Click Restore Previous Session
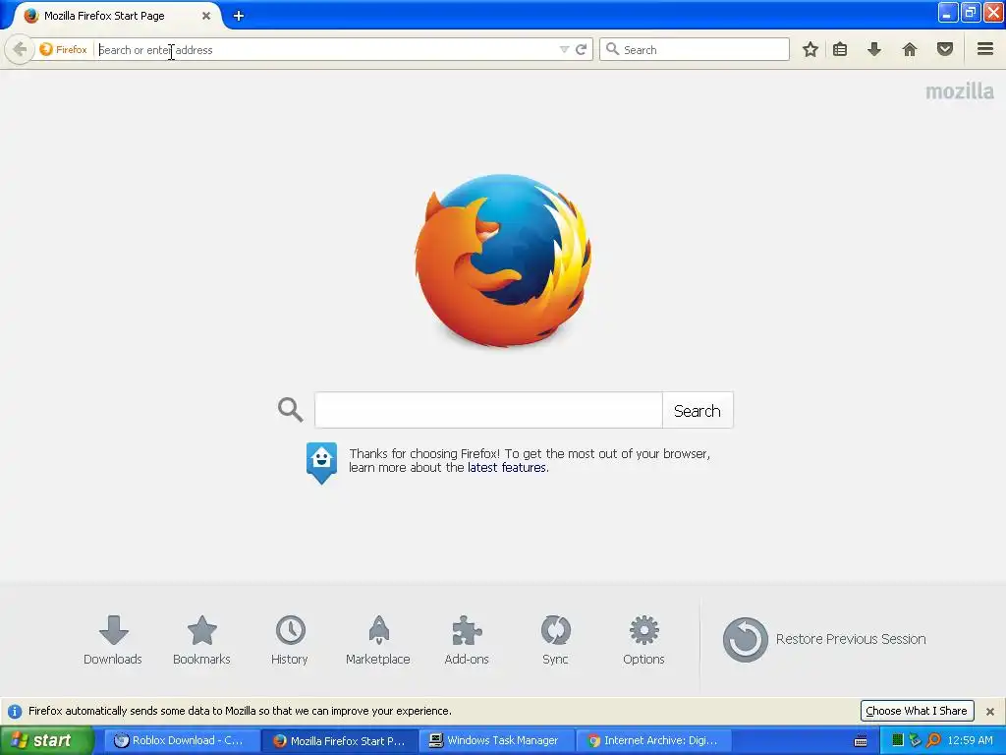Screen dimensions: 1006x755 824,639
